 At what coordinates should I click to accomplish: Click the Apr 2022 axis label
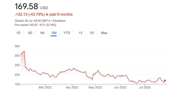[x=72, y=87]
